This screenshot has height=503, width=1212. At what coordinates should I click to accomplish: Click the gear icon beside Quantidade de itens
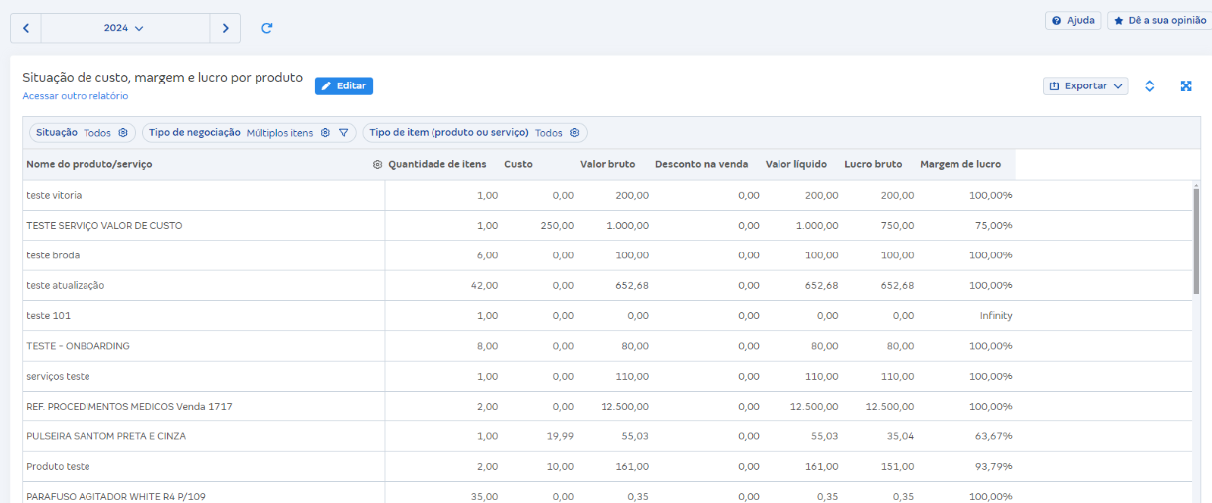(378, 164)
